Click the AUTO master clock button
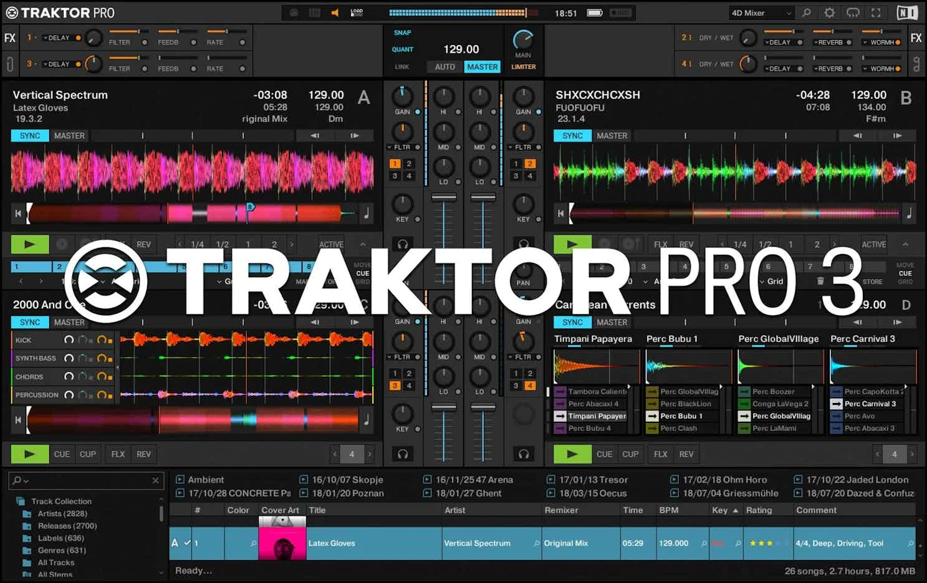Image resolution: width=927 pixels, height=583 pixels. [x=445, y=67]
